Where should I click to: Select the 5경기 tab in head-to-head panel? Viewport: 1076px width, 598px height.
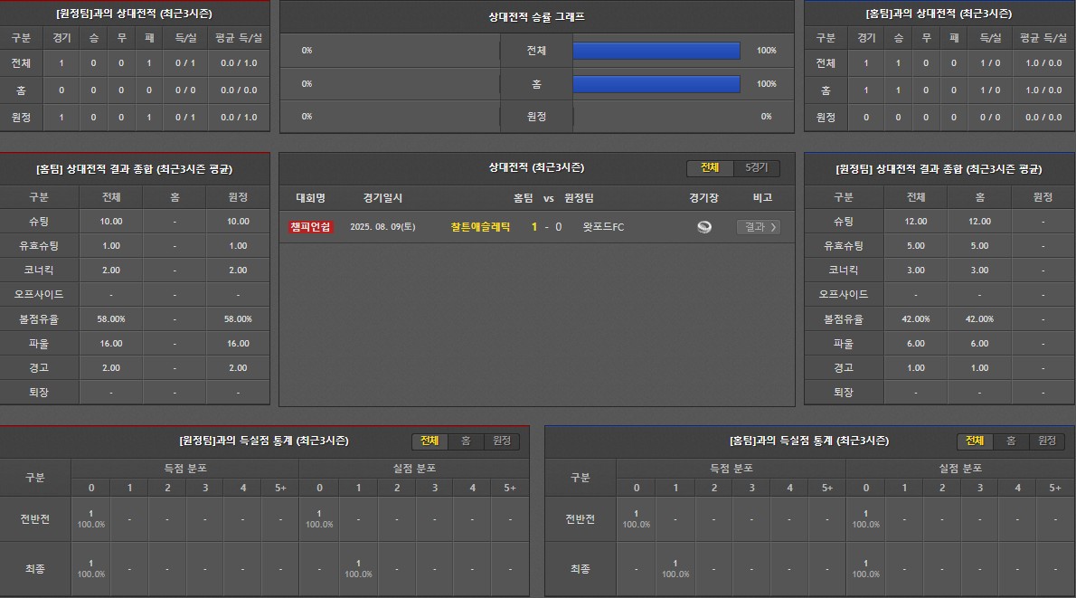(756, 168)
